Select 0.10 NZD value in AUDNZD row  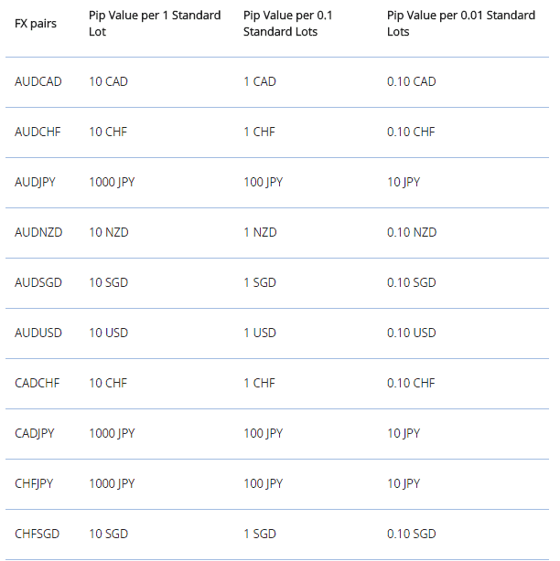tap(413, 232)
